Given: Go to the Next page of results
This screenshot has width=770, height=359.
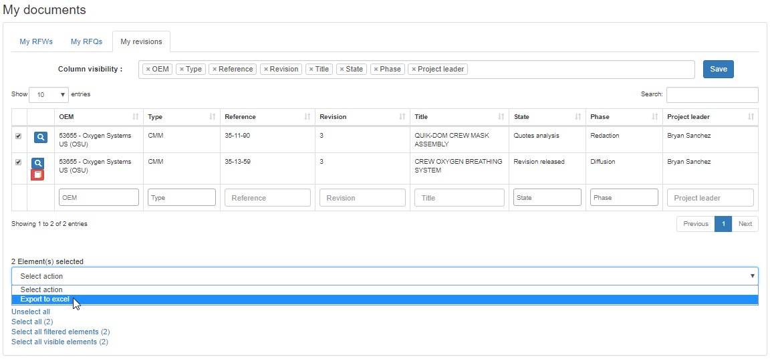Looking at the screenshot, I should coord(745,224).
